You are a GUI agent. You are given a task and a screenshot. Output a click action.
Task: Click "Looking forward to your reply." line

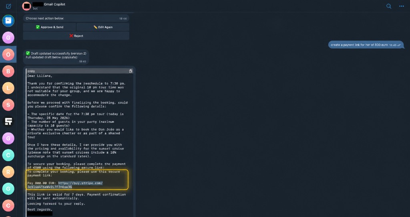[x=56, y=204]
